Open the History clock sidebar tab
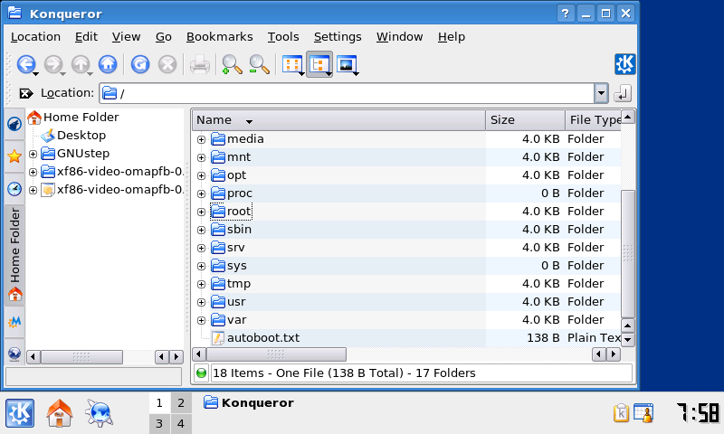This screenshot has width=724, height=434. coord(14,189)
